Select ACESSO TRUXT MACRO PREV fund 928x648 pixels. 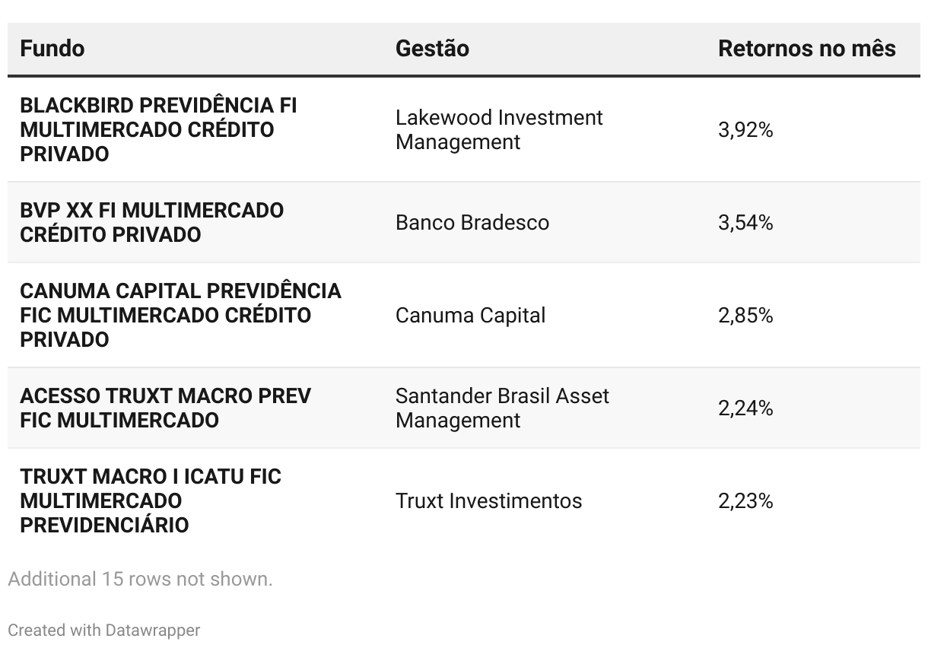[x=165, y=408]
